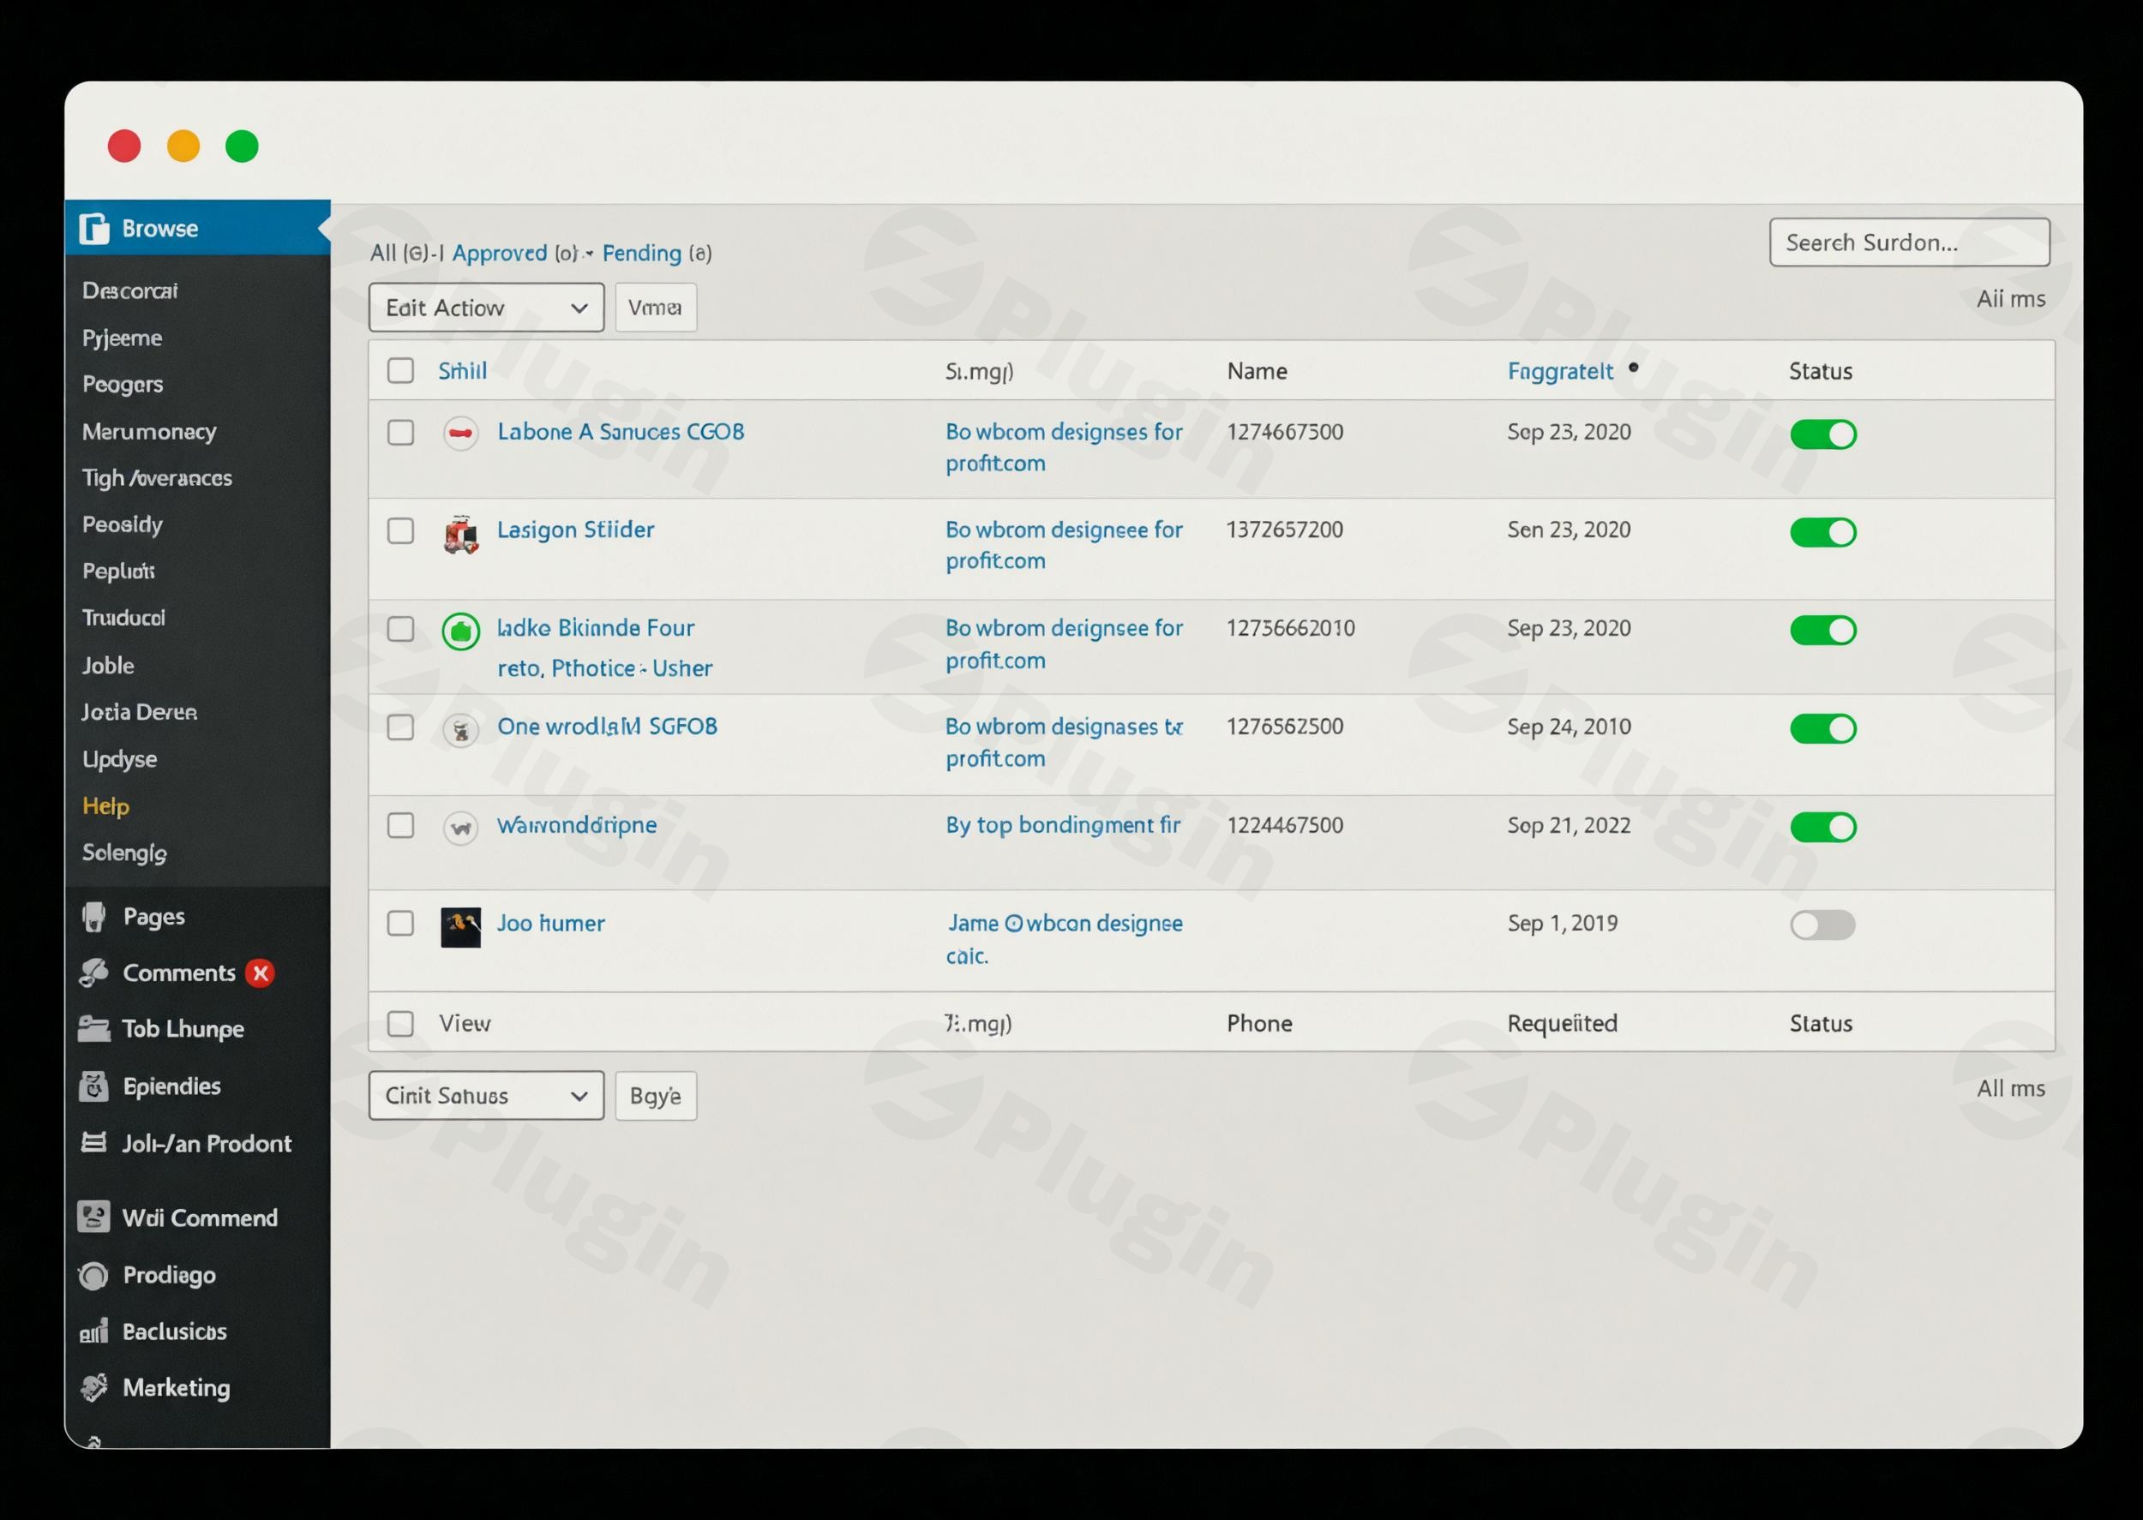Viewport: 2143px width, 1520px height.
Task: Click the 1274667500 cell
Action: pos(1284,432)
